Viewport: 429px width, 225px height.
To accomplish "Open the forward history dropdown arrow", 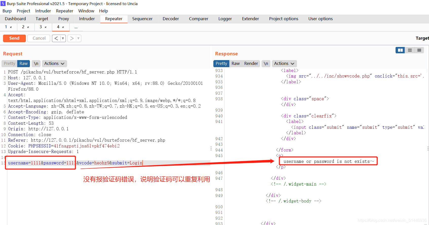I will point(78,38).
